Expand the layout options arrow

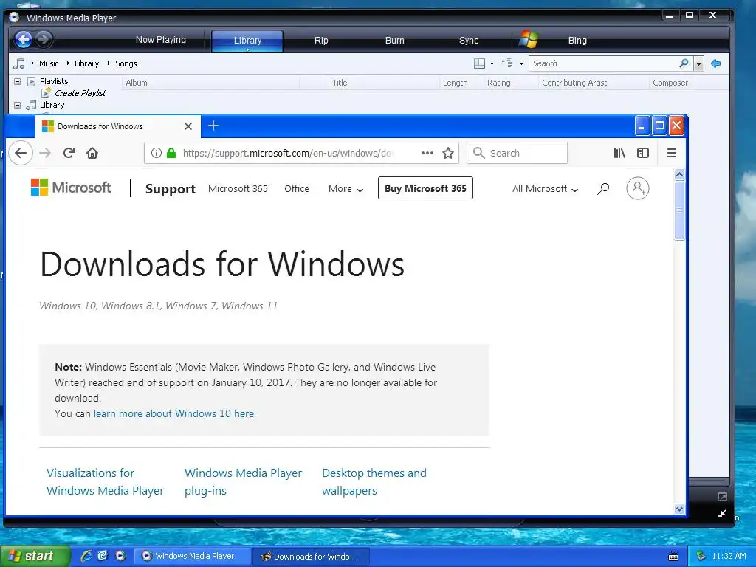point(492,63)
